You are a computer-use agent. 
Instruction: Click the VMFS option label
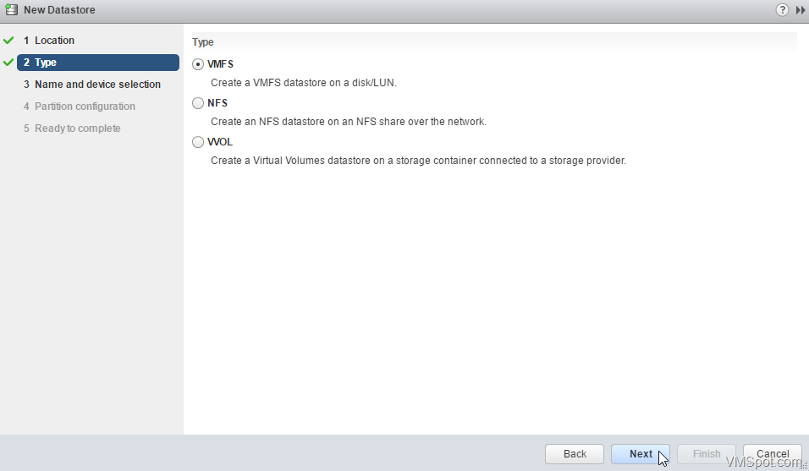220,64
